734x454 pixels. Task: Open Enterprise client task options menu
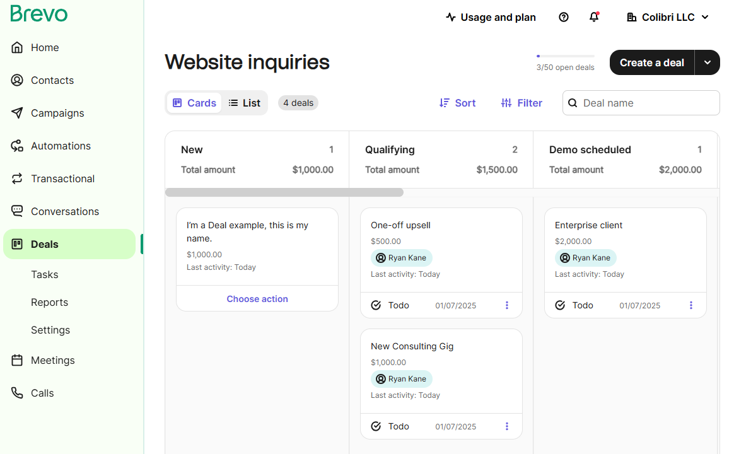pyautogui.click(x=691, y=306)
